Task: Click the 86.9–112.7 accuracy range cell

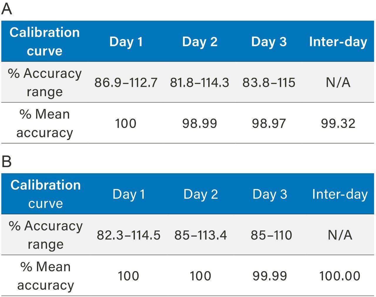Action: tap(126, 82)
